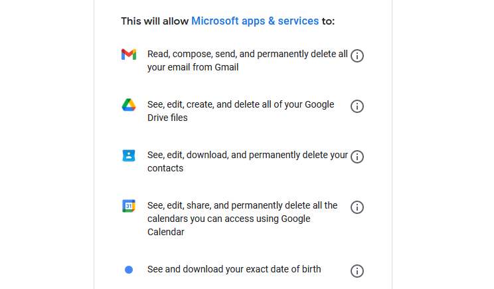Click the Gmail envelope icon
The height and width of the screenshot is (289, 494).
129,54
